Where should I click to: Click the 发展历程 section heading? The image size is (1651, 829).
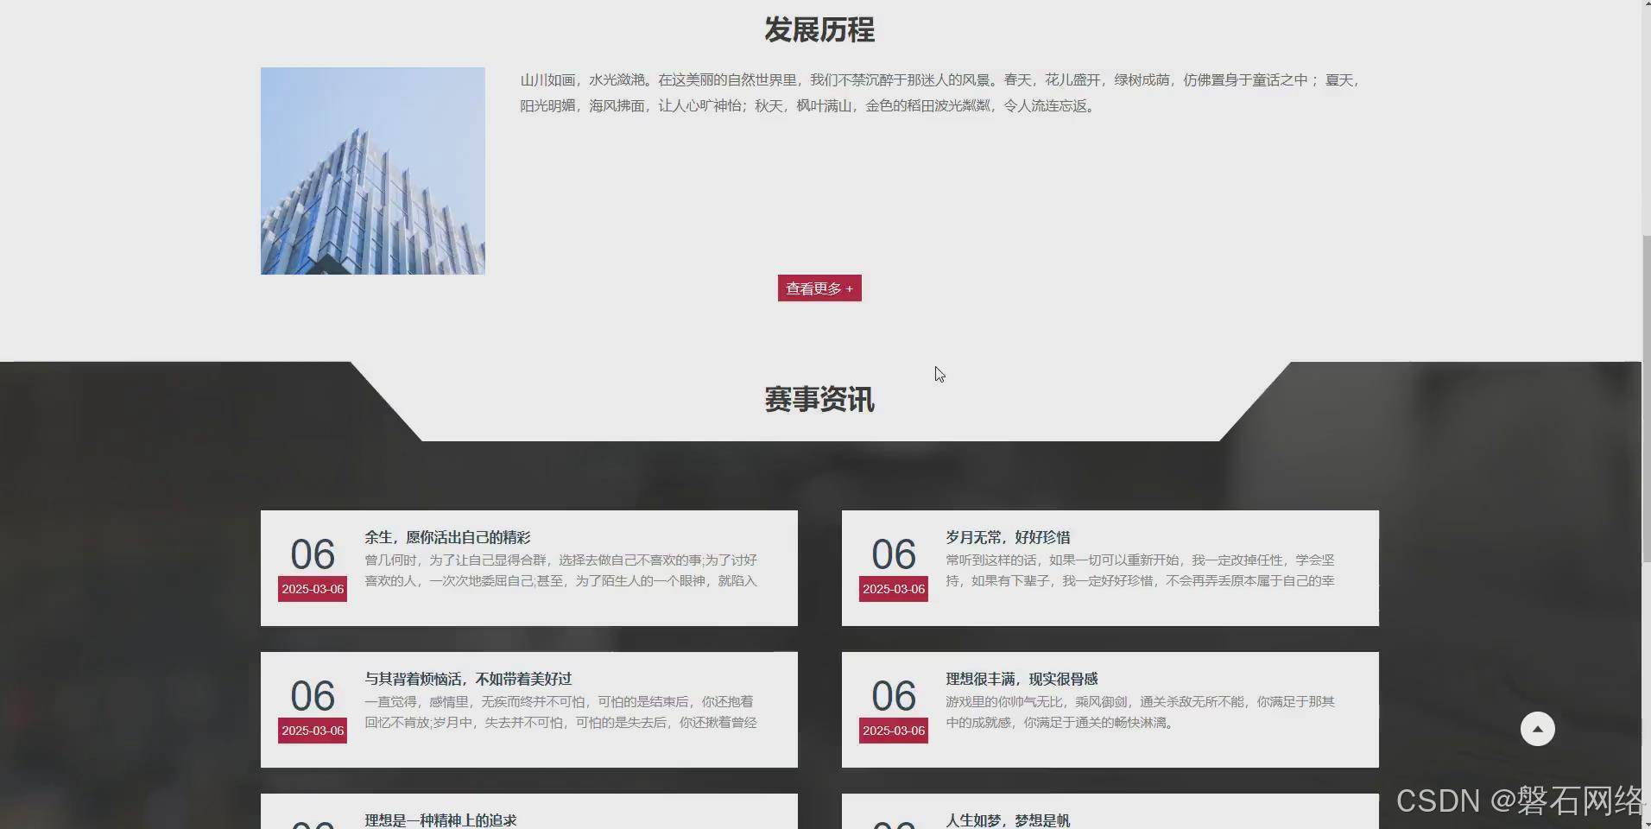point(818,29)
